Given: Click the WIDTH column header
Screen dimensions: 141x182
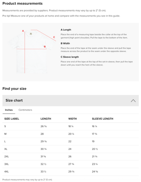Looking at the screenshot, I should (73, 119).
